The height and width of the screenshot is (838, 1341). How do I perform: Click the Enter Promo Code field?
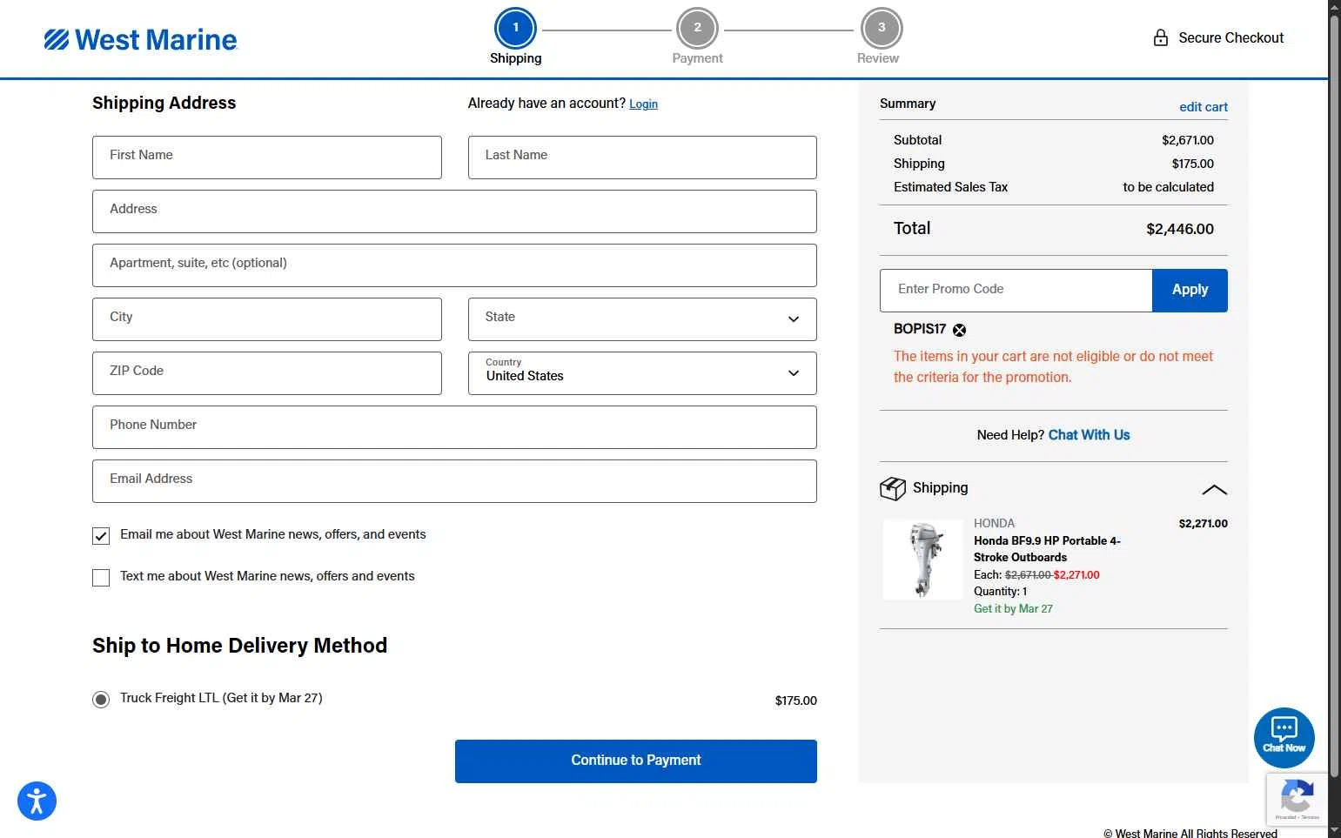tap(1016, 291)
